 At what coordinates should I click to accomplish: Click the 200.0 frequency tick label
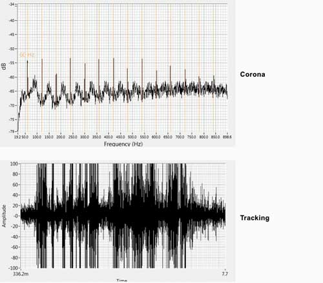coord(61,137)
